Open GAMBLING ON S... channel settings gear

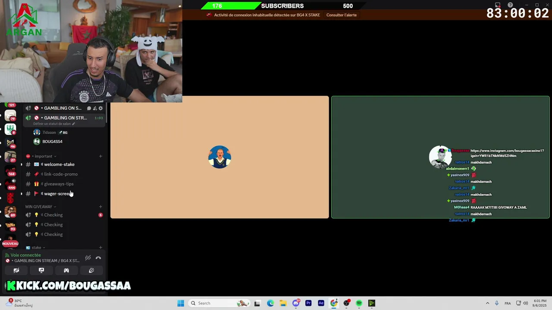point(101,108)
